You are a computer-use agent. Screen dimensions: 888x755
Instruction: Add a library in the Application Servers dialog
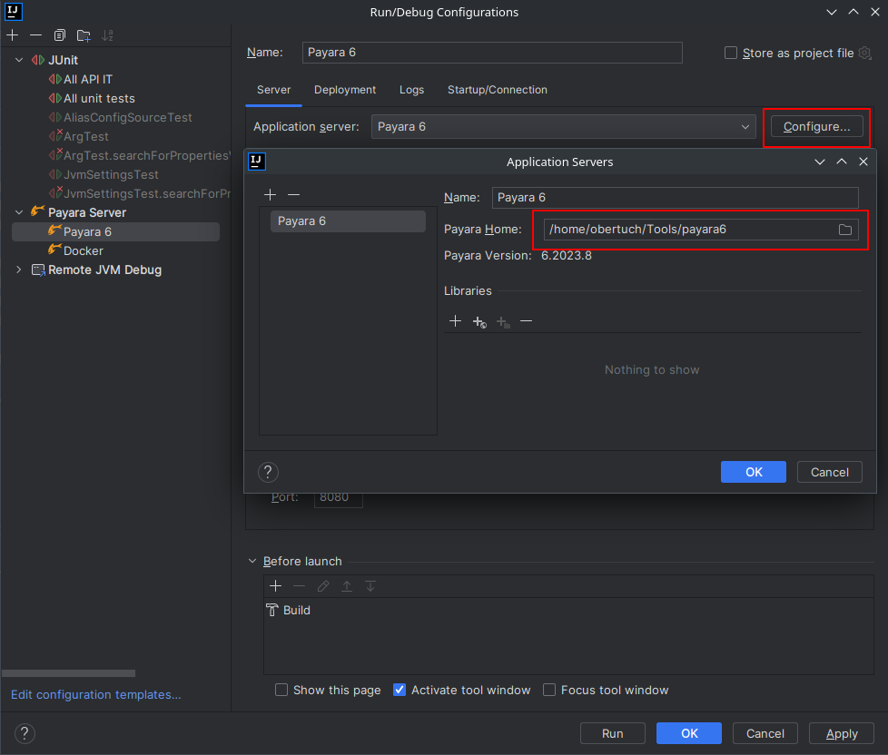[x=455, y=320]
